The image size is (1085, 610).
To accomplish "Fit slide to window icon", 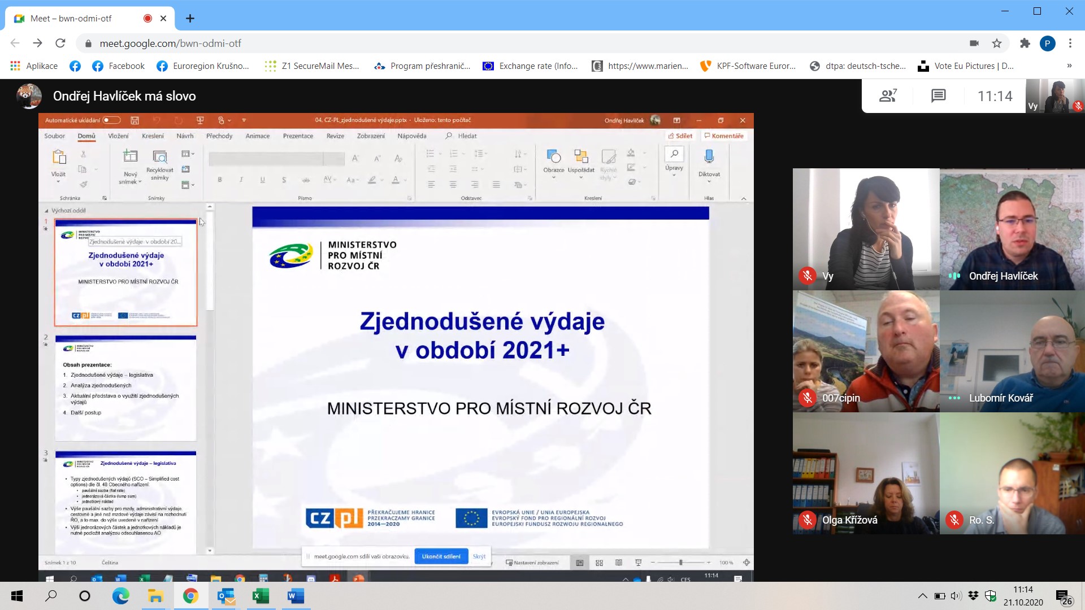I will 747,563.
